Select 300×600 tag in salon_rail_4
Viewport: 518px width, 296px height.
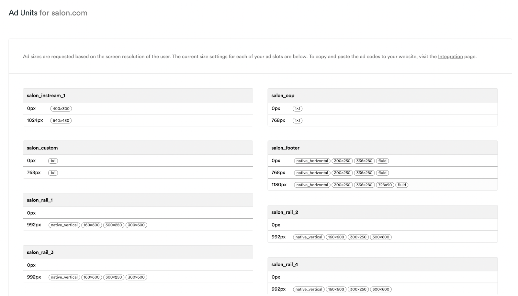click(381, 290)
